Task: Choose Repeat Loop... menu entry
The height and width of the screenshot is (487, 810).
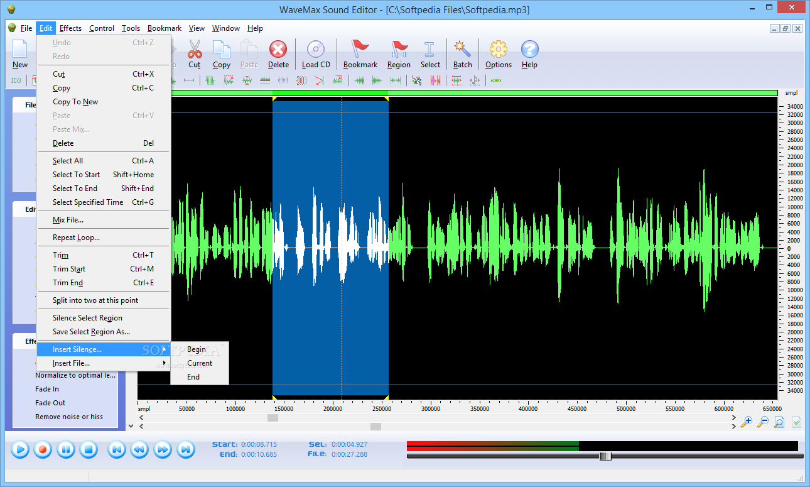Action: point(104,238)
